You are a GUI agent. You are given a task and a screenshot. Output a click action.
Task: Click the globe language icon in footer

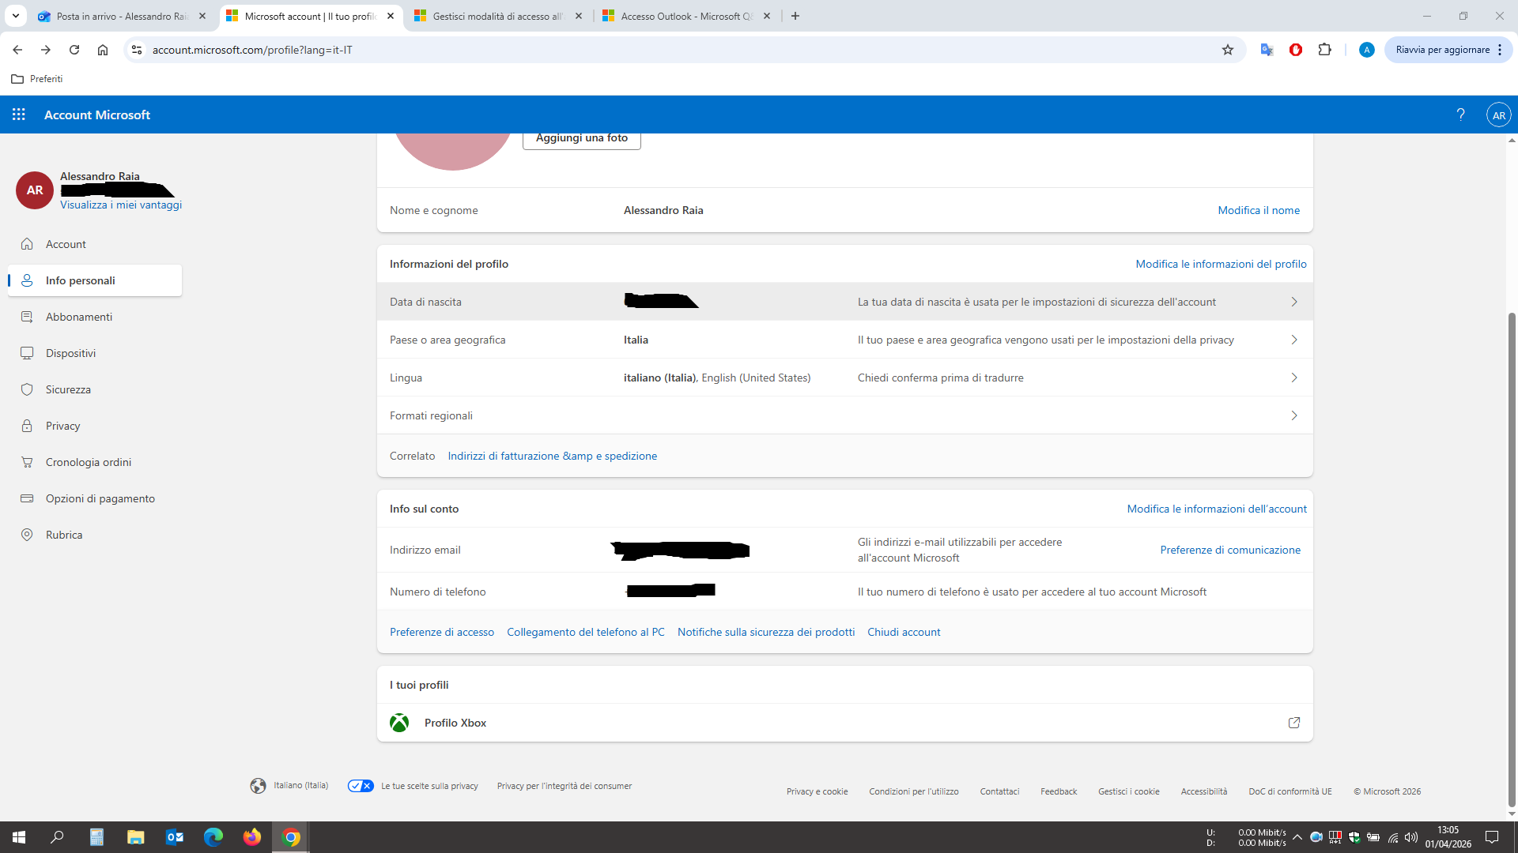pyautogui.click(x=258, y=786)
